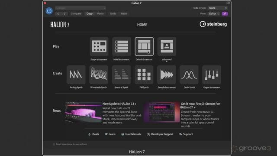
Task: Enable Don't Show Home Screen on Start
Action: (54, 144)
